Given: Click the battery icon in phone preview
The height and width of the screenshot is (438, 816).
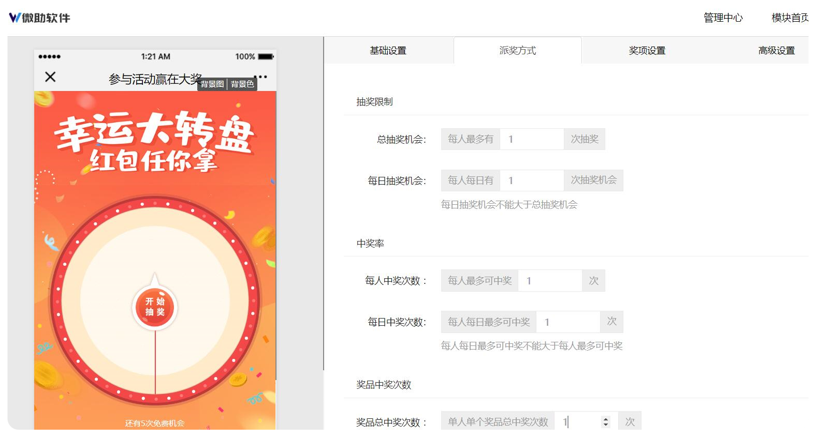Looking at the screenshot, I should point(266,56).
